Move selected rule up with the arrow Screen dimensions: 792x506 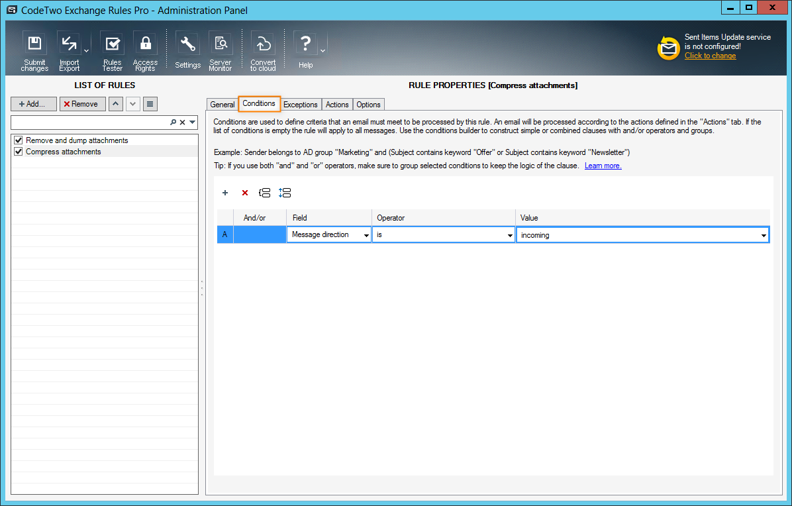(x=116, y=104)
